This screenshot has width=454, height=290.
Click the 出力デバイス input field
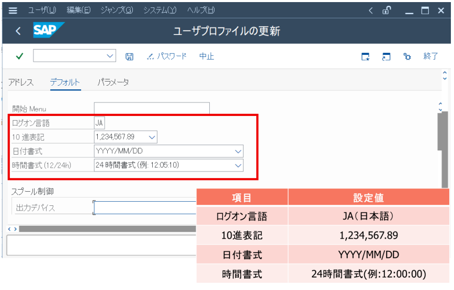[x=145, y=207]
